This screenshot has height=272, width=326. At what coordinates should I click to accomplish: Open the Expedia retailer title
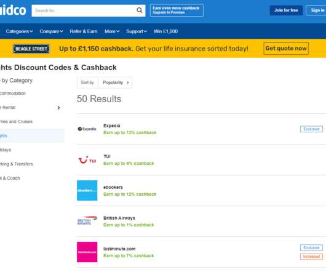coord(112,126)
